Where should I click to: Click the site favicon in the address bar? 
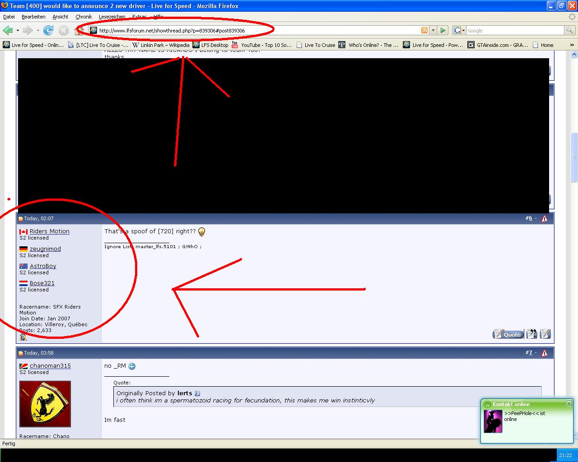click(x=93, y=30)
